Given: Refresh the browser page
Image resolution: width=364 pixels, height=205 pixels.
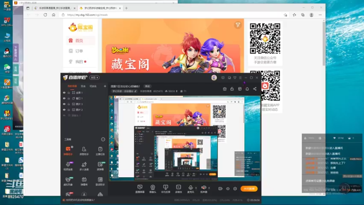Looking at the screenshot, I should pos(45,15).
